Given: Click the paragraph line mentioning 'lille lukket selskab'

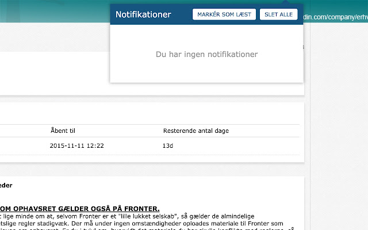Looking at the screenshot, I should click(127, 216).
